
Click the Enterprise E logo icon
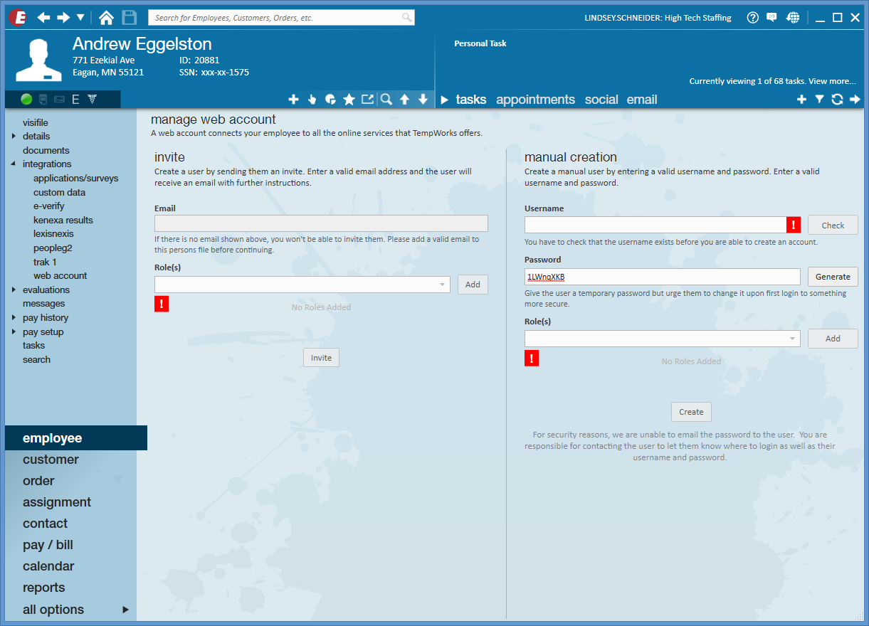click(x=17, y=17)
